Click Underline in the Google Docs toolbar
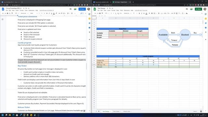 51,13
